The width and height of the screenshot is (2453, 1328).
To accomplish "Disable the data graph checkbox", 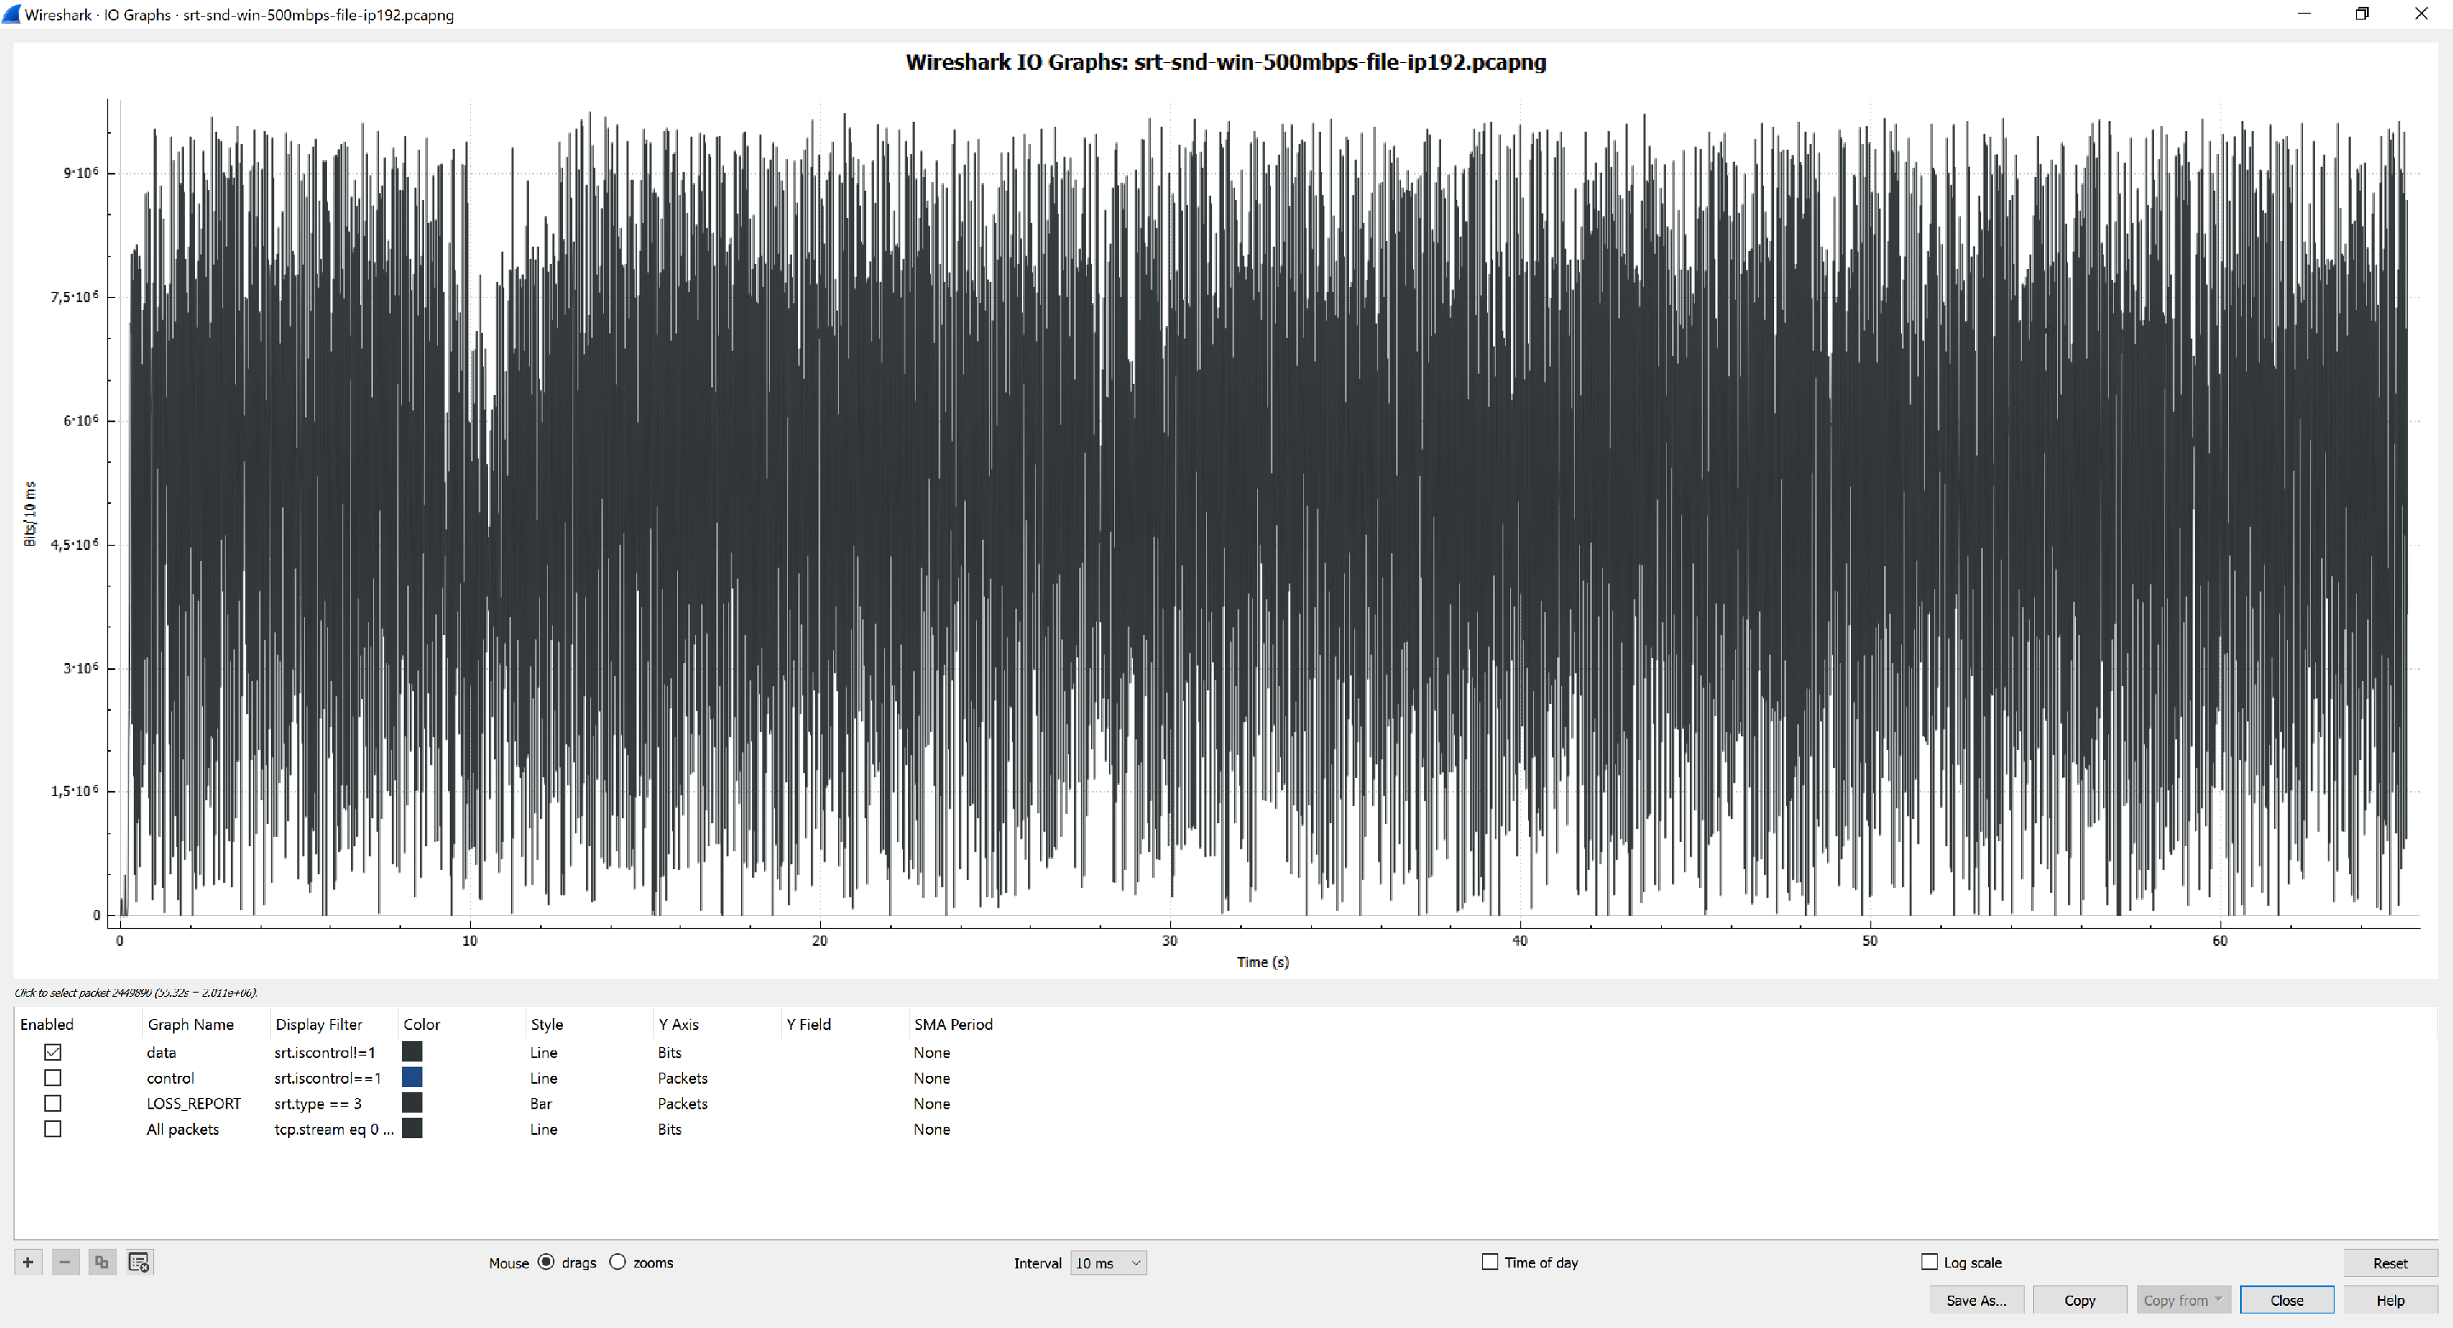I will click(x=54, y=1052).
